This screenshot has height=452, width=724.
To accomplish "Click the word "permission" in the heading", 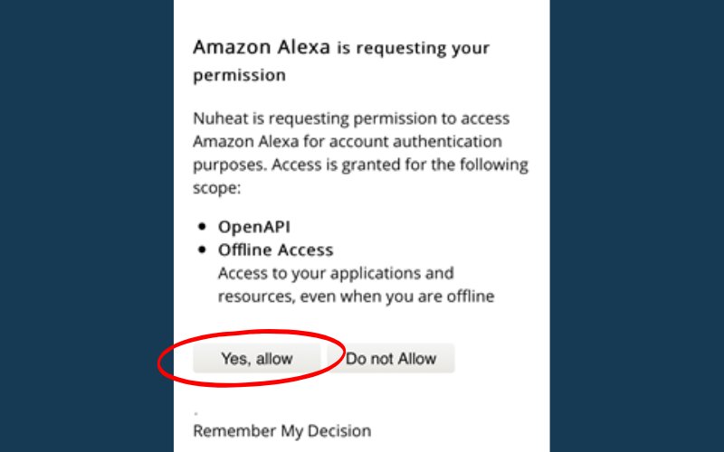I will click(239, 75).
